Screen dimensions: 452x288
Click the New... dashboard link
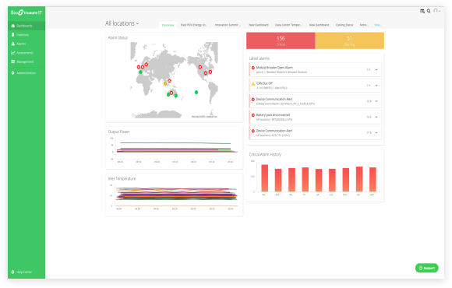[x=378, y=25]
